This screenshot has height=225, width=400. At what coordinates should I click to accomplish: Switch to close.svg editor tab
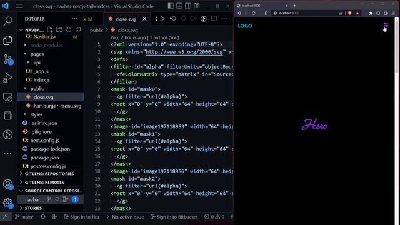point(126,19)
